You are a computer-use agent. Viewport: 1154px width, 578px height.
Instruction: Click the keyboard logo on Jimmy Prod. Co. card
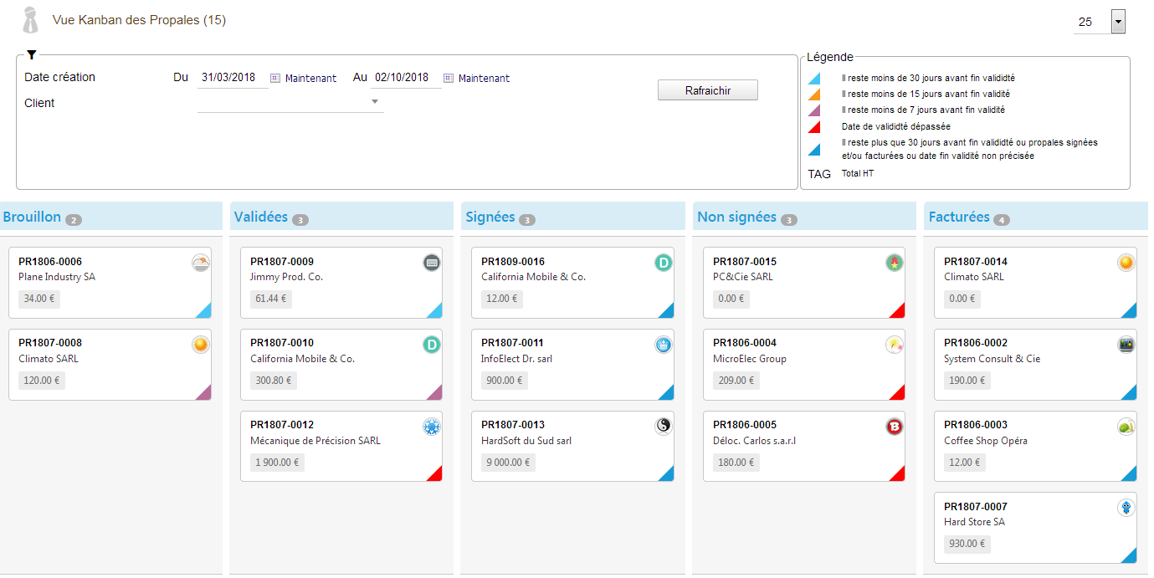tap(431, 263)
